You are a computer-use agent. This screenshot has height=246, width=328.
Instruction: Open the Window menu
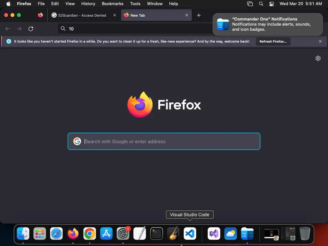(155, 4)
